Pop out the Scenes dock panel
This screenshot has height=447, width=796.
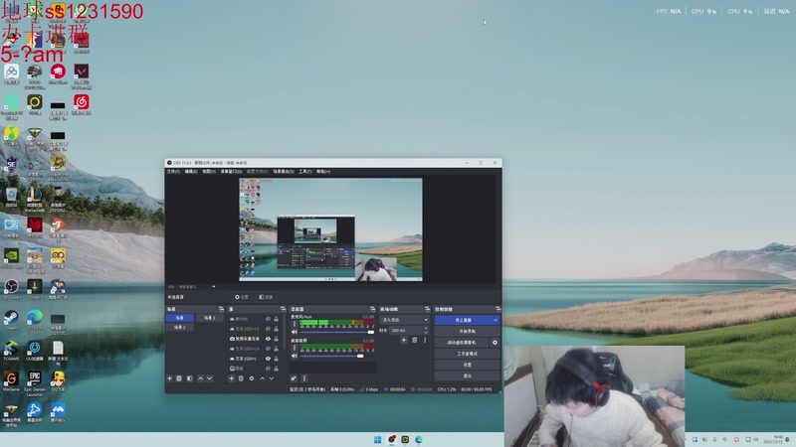pos(221,309)
